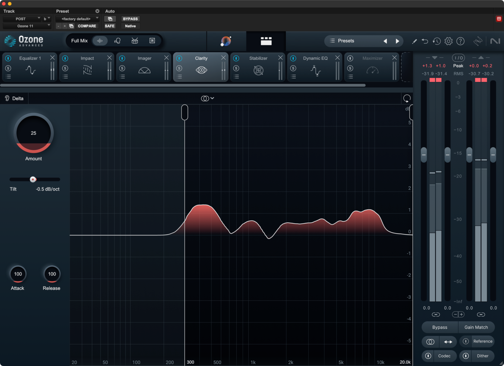The image size is (504, 366).
Task: Click the Gain Match button
Action: pyautogui.click(x=476, y=327)
